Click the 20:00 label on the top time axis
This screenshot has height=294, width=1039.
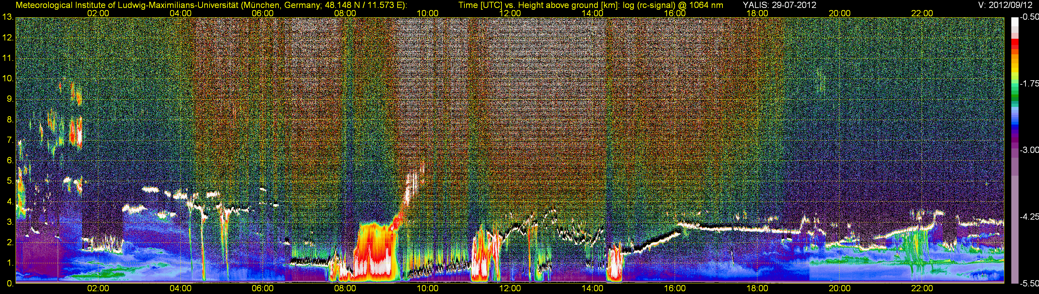click(840, 13)
